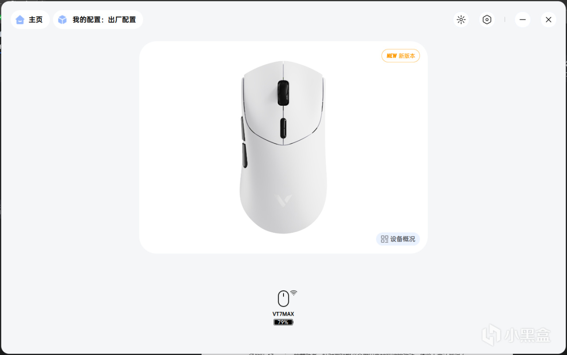
Task: Click the blue cube configuration icon
Action: tap(62, 19)
